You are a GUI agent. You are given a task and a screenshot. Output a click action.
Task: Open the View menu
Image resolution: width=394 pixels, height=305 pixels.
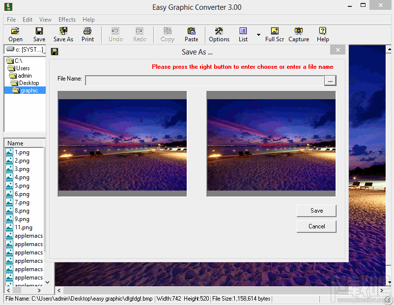click(x=45, y=19)
